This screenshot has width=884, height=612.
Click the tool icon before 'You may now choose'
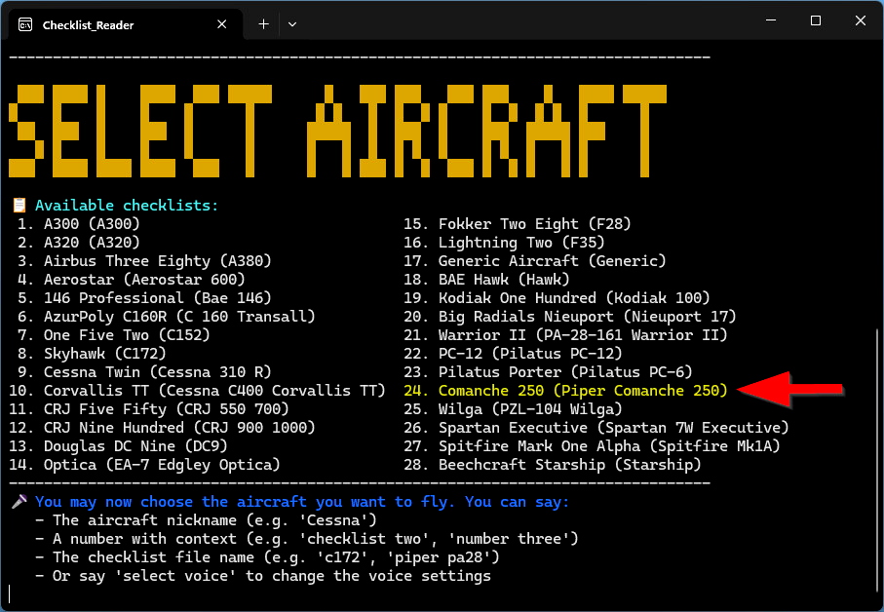pos(19,502)
